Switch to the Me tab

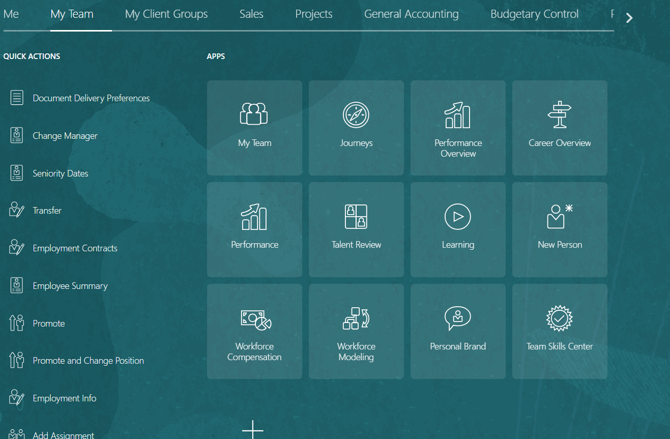11,14
